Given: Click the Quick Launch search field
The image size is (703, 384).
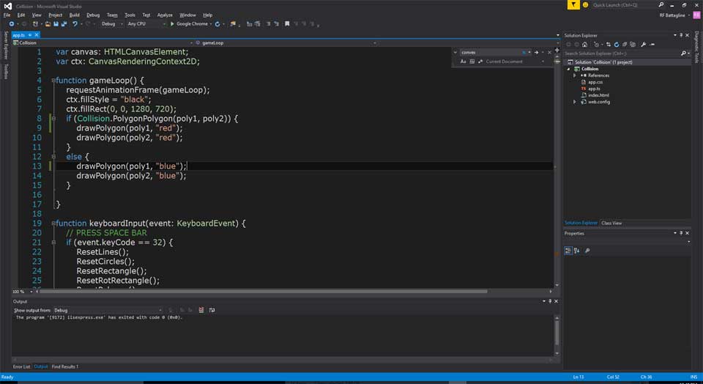Looking at the screenshot, I should [x=624, y=5].
